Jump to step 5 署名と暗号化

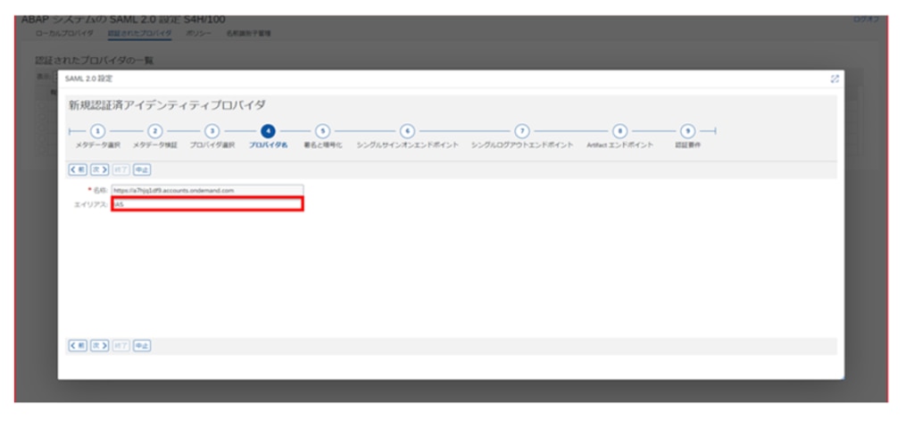click(x=322, y=131)
